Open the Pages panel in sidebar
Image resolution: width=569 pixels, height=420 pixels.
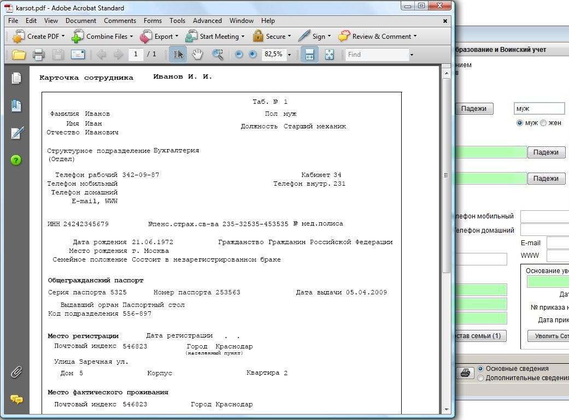point(16,79)
